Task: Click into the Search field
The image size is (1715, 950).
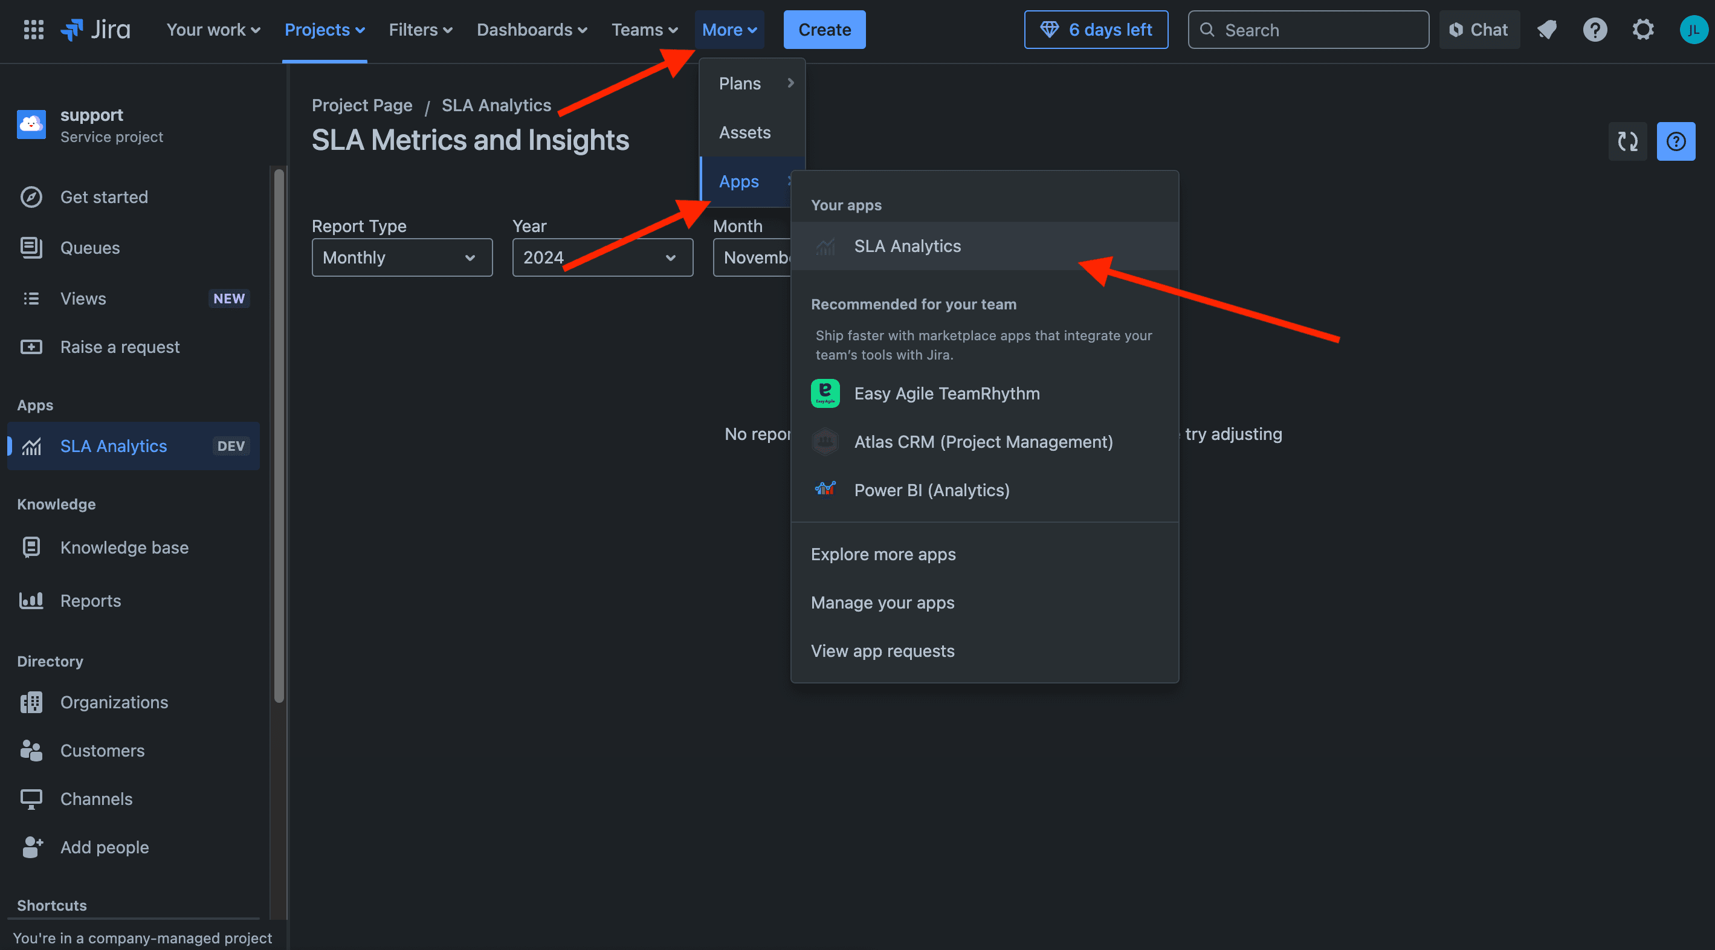Action: [x=1308, y=29]
